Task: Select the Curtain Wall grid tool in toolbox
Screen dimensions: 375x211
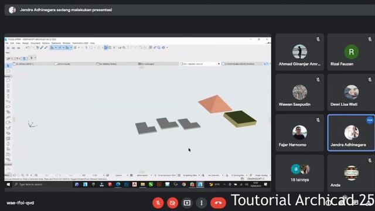Action: (x=8, y=138)
